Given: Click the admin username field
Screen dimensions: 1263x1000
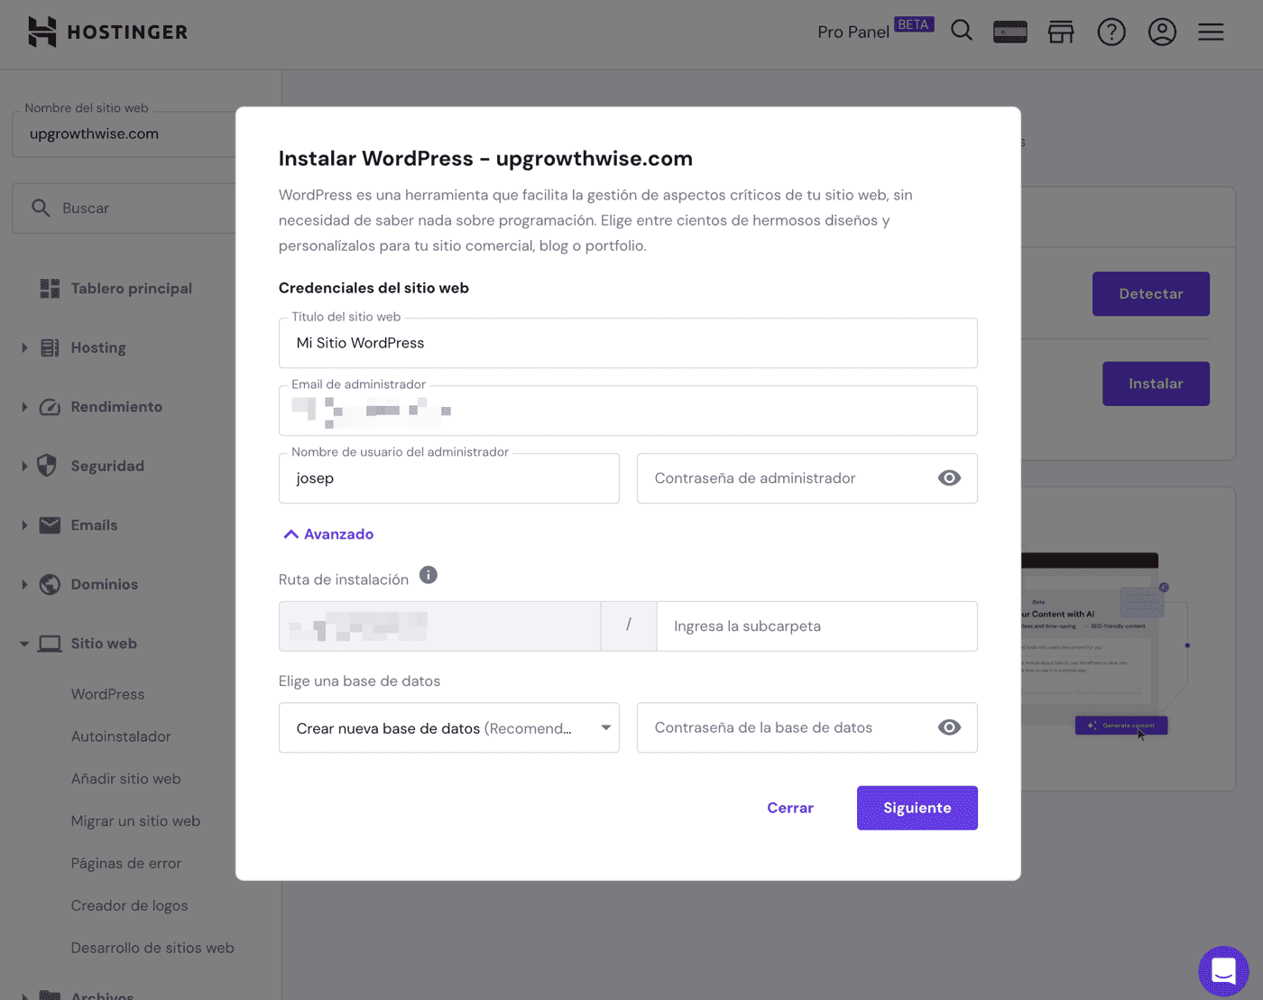Looking at the screenshot, I should [x=449, y=478].
